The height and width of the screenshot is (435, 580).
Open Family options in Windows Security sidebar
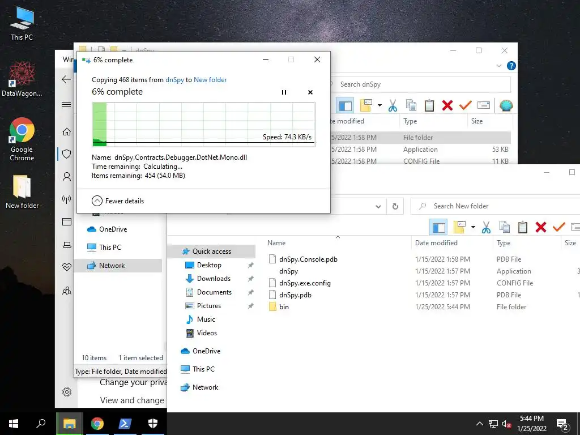point(67,291)
